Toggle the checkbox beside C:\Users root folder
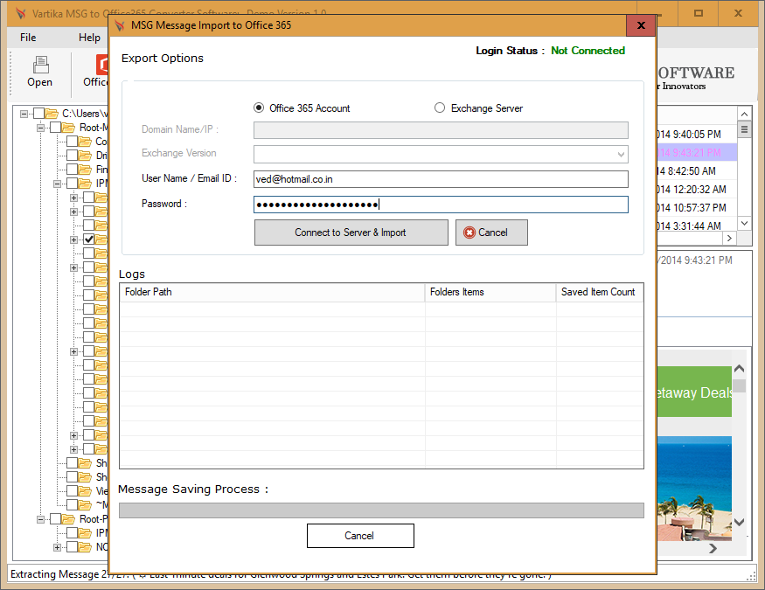Screen dimensions: 765x590 tap(38, 114)
